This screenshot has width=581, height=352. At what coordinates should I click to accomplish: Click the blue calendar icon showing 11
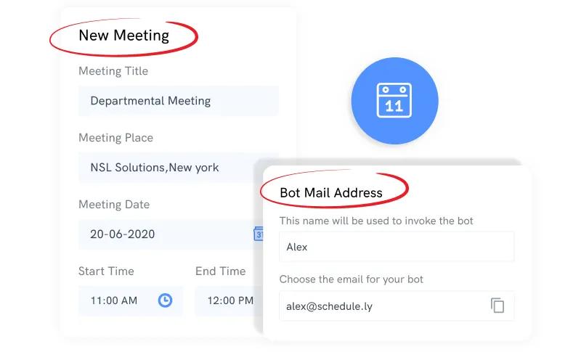pos(394,101)
